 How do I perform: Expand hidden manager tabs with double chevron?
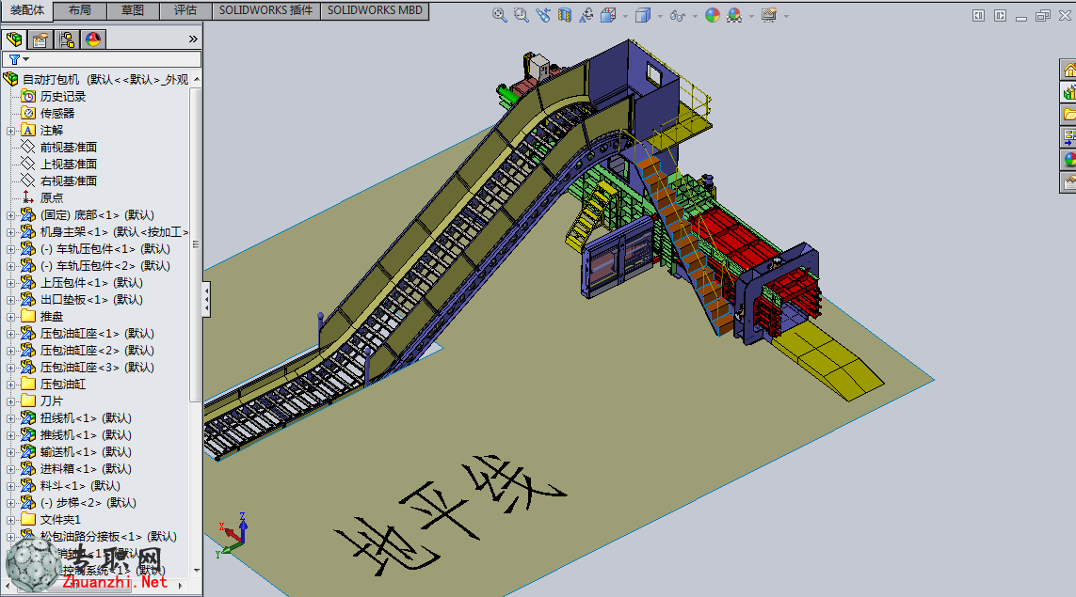point(193,39)
